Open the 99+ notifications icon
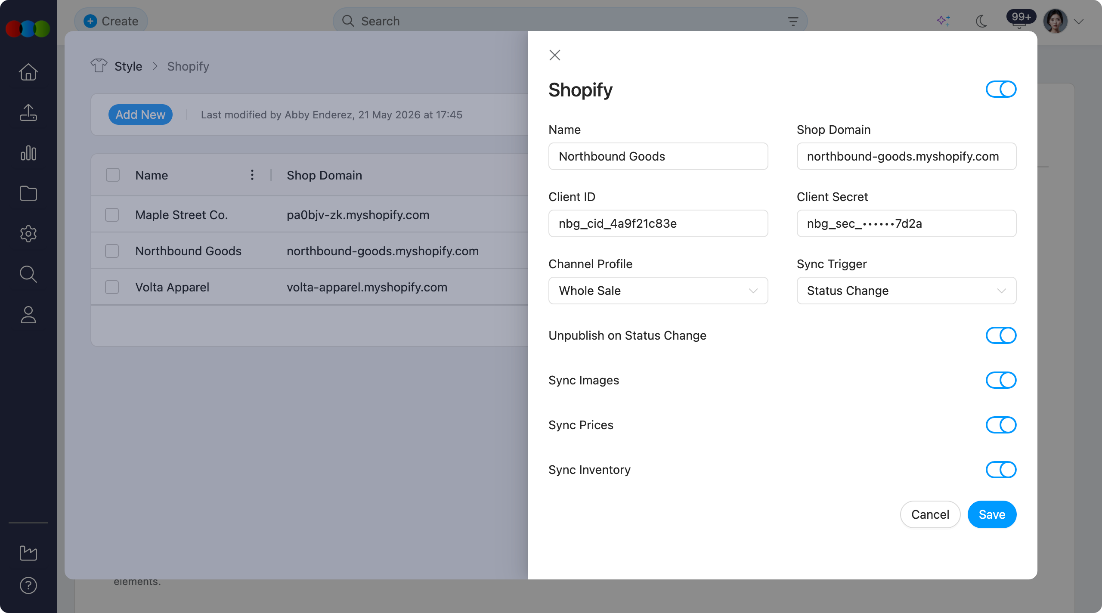The image size is (1102, 613). [1020, 19]
